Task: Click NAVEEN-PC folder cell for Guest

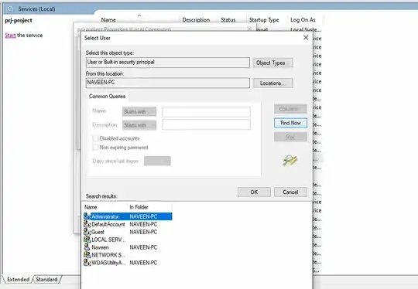Action: pos(143,232)
